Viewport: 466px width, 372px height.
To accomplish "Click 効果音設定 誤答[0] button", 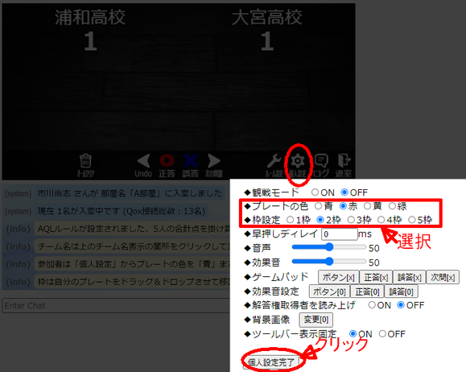I will coord(401,291).
